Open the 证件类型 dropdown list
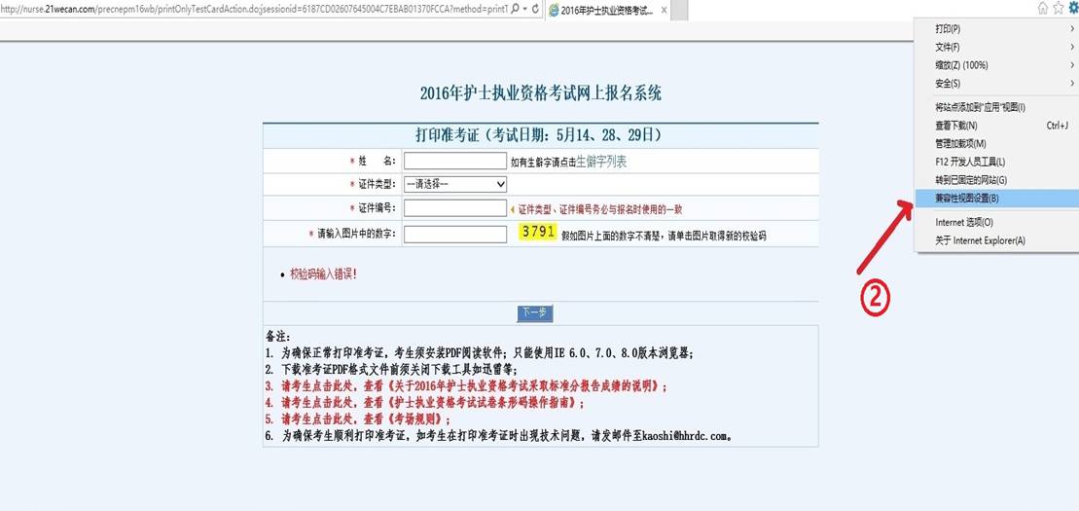Screen dimensions: 1079x511 [x=456, y=184]
